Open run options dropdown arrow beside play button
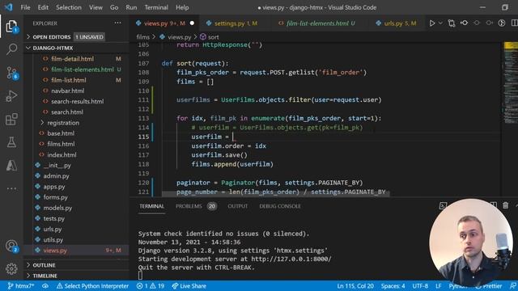The width and height of the screenshot is (518, 291). click(440, 23)
